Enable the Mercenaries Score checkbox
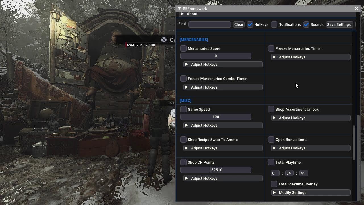364x205 pixels. (183, 48)
